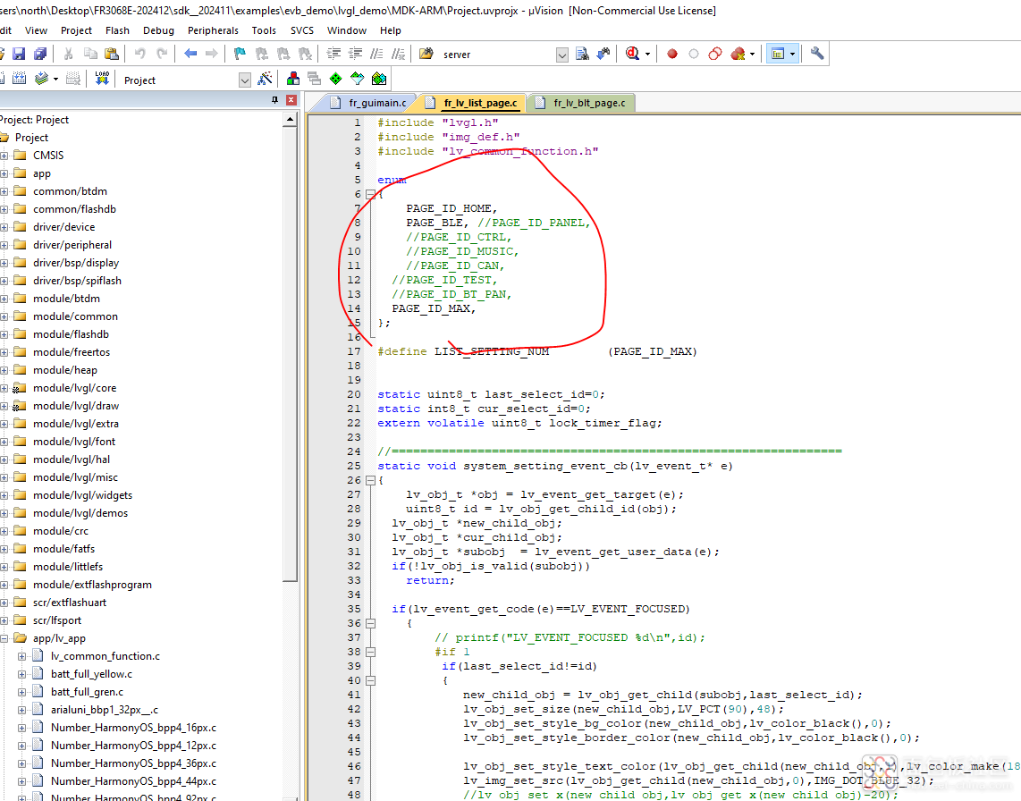Screen dimensions: 1021x801
Task: Open the Debug menu
Action: click(158, 30)
